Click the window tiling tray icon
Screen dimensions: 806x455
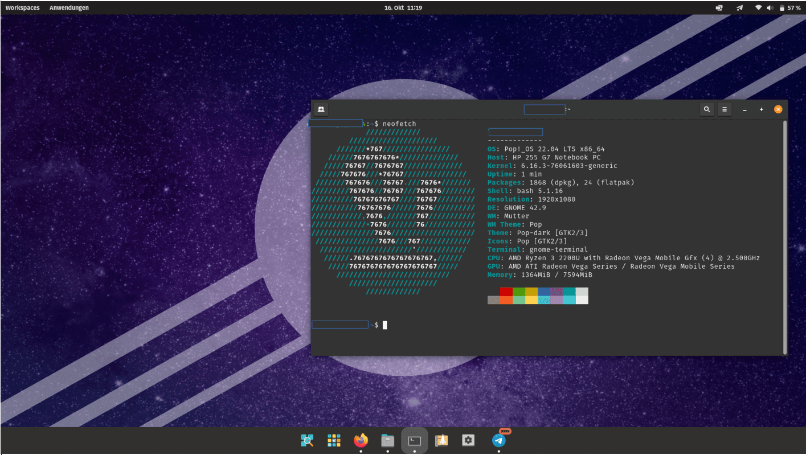719,8
